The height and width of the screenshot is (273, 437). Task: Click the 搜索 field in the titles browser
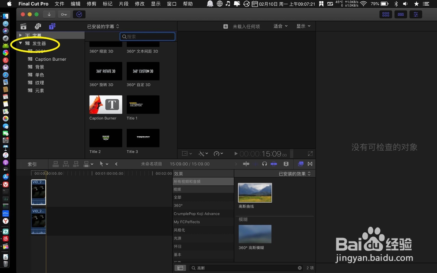point(147,37)
